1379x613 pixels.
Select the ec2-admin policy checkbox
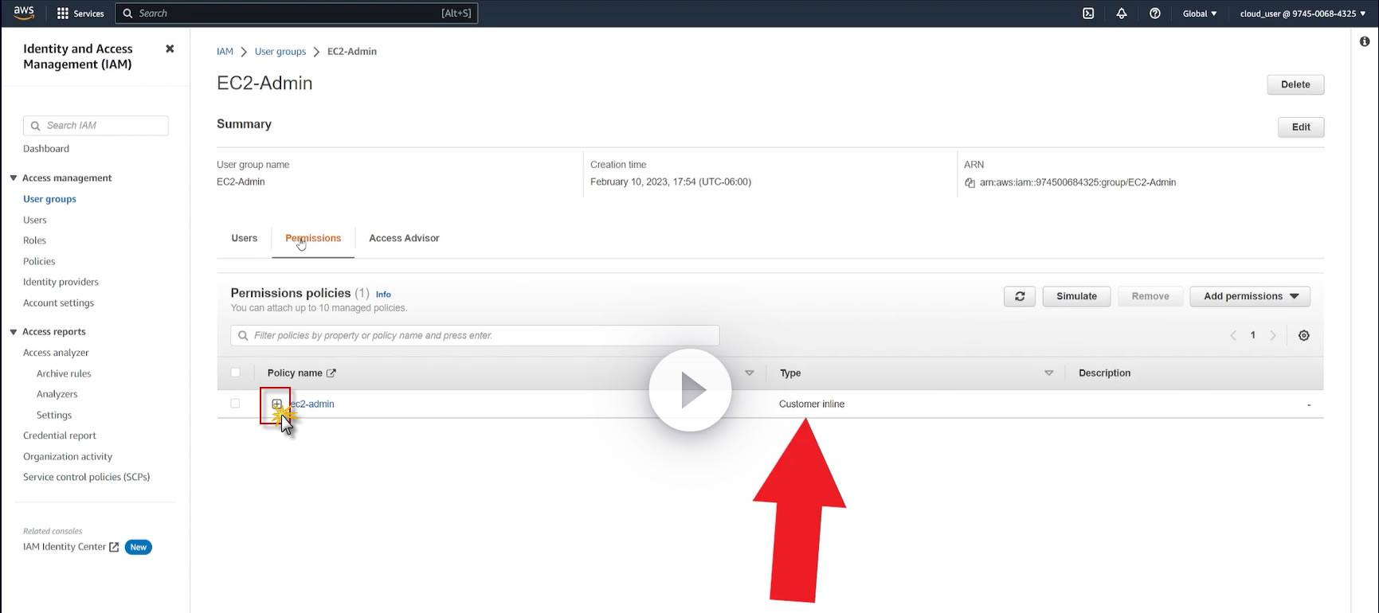(235, 404)
